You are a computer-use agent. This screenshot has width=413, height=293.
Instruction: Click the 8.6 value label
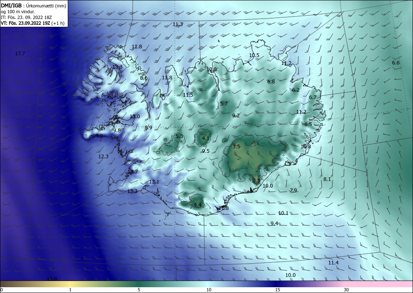[x=144, y=78]
